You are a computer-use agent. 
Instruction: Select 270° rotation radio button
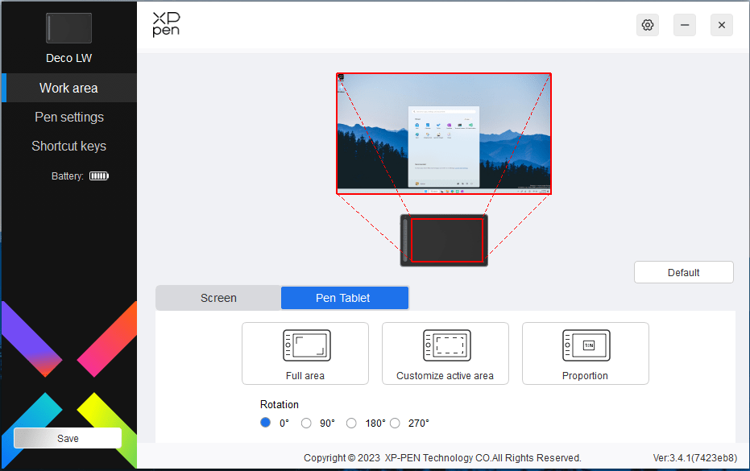tap(395, 423)
